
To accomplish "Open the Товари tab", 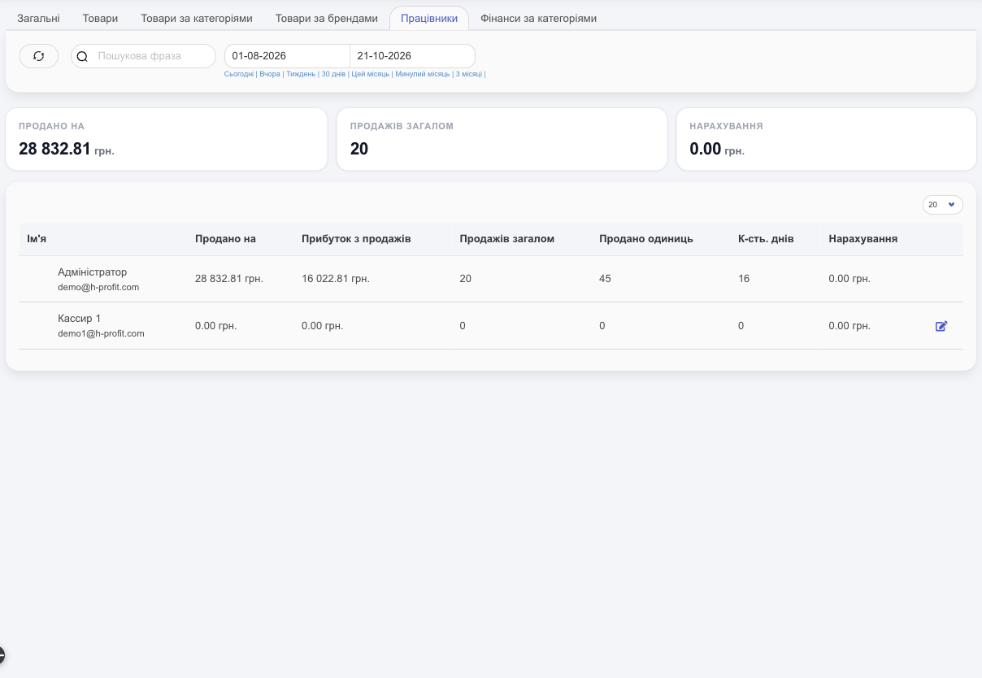I will (x=100, y=18).
